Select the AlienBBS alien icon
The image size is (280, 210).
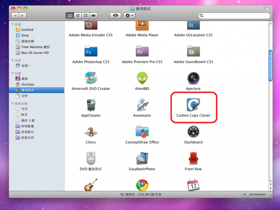142,78
